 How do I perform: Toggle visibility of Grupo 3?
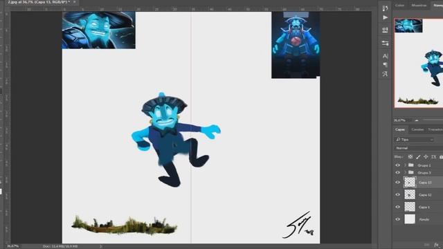coord(398,172)
